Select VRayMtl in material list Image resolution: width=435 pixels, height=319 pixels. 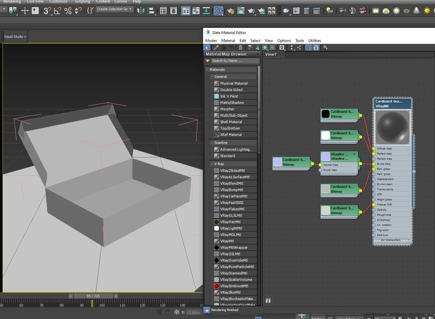pyautogui.click(x=235, y=241)
